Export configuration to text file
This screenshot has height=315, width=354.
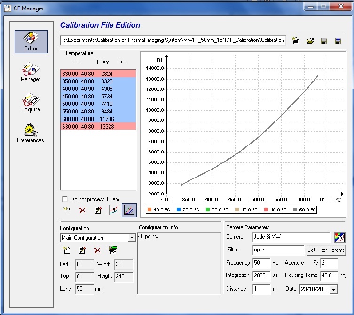[x=112, y=250]
